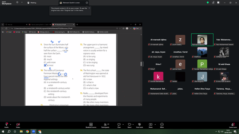Click the Zoom app taskbar icon
The height and width of the screenshot is (134, 239).
pyautogui.click(x=33, y=131)
